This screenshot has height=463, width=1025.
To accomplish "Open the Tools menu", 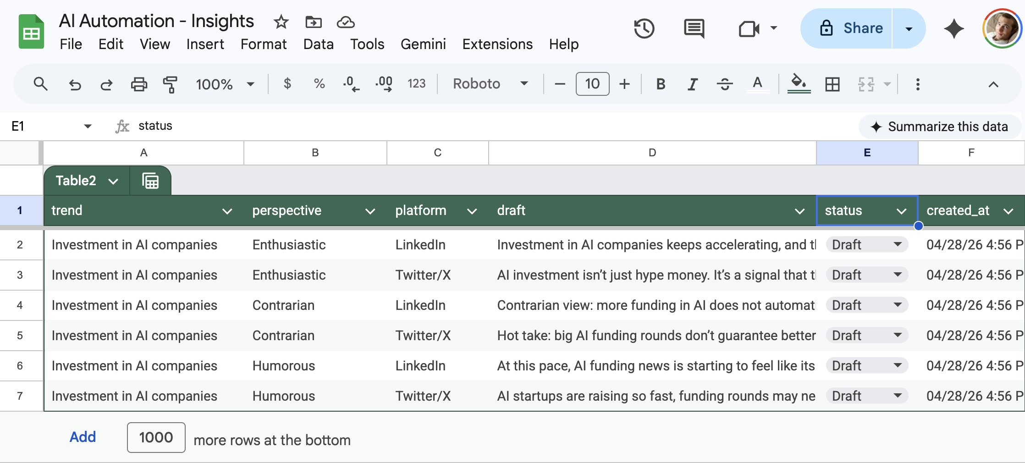I will tap(367, 44).
